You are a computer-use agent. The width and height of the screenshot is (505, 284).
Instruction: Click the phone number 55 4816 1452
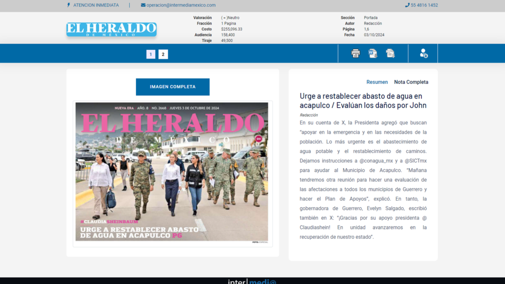(x=424, y=5)
